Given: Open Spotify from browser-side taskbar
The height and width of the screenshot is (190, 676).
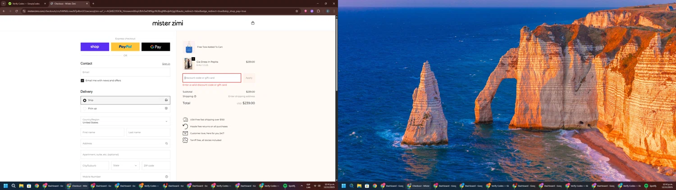Looking at the screenshot, I should (290, 186).
